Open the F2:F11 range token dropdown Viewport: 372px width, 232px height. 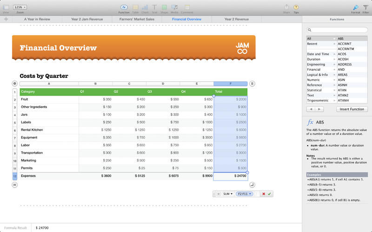pyautogui.click(x=246, y=193)
